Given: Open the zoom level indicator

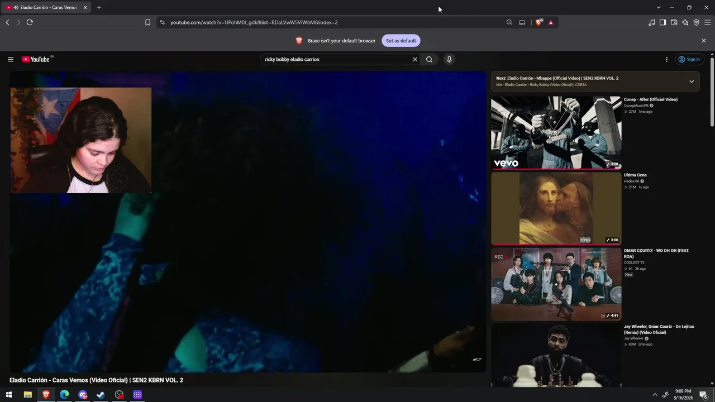Looking at the screenshot, I should pyautogui.click(x=509, y=22).
